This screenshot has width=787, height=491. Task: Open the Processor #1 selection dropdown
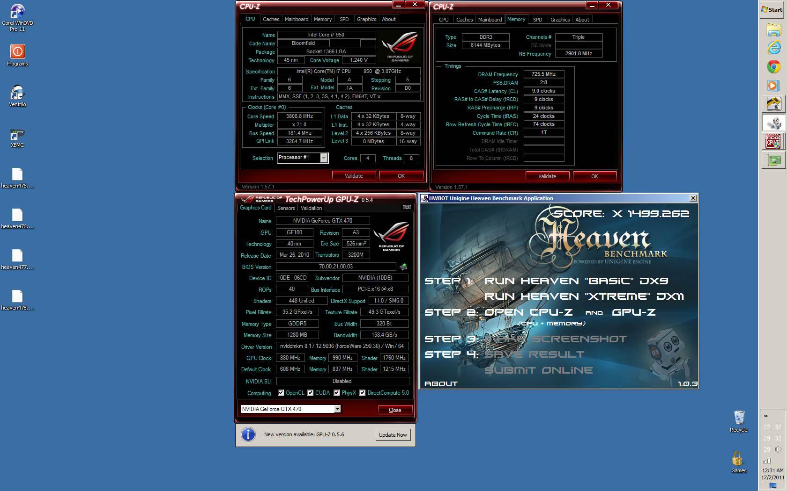pos(303,158)
